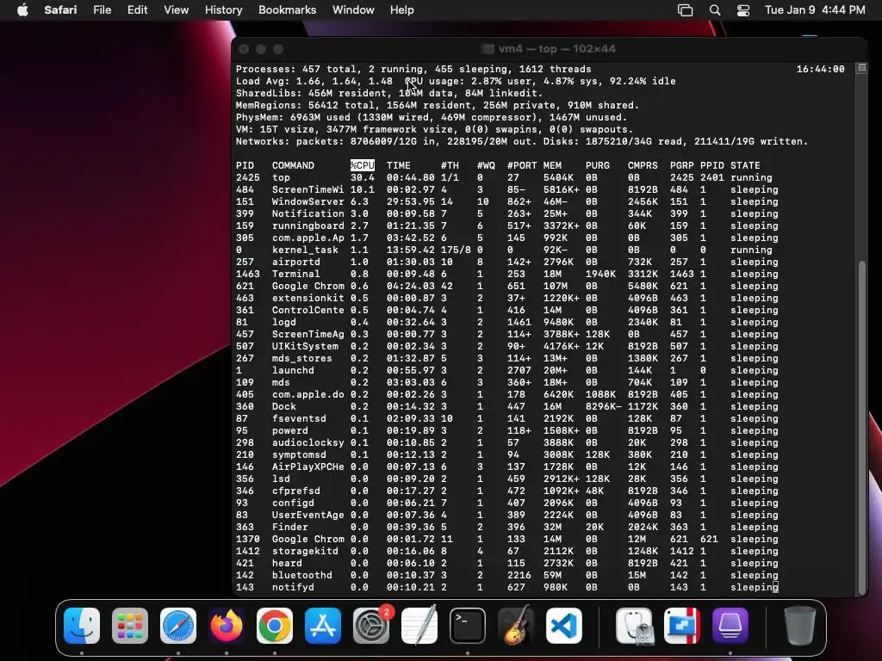Open the Bookmarks menu

287,10
